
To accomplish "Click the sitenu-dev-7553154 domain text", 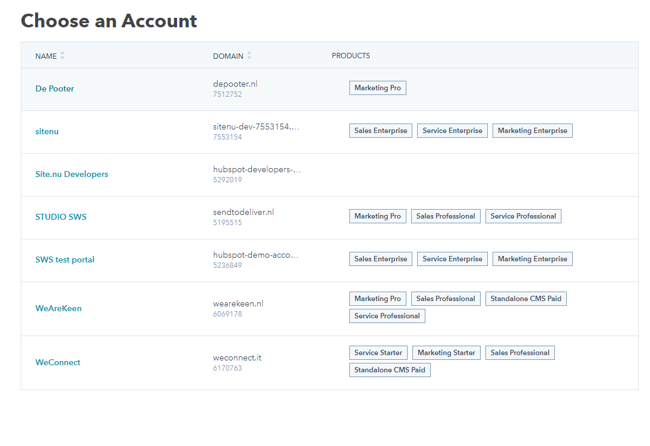I will click(x=256, y=126).
